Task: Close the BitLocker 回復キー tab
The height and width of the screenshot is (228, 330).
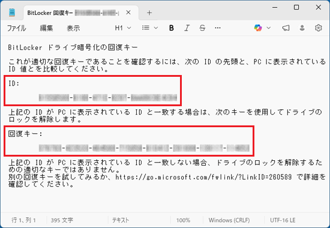Action: [x=128, y=13]
